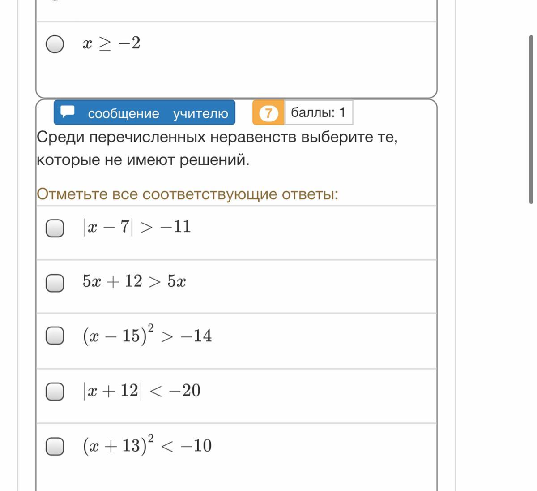Click the 'Отметьте все соответствующие ответы' instruction
This screenshot has width=537, height=491.
pos(188,194)
